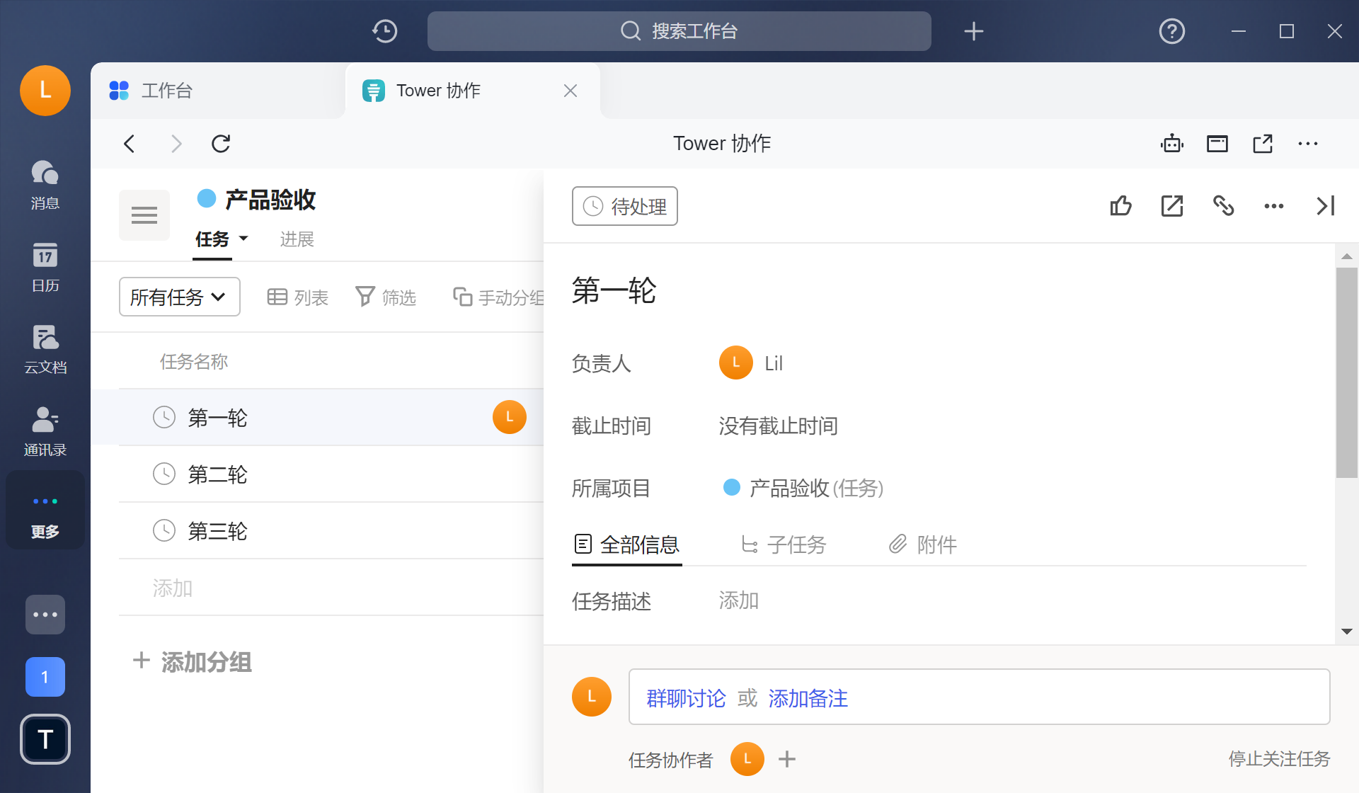
Task: Open the user avatar L in sidebar
Action: [x=45, y=91]
